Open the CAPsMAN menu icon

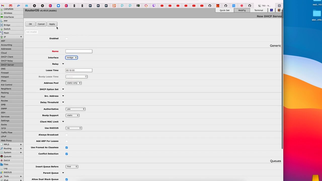pos(2,9)
